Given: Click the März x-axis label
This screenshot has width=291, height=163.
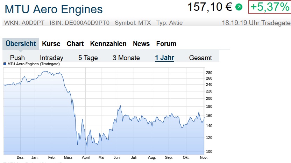Looking at the screenshot, I should point(68,158).
